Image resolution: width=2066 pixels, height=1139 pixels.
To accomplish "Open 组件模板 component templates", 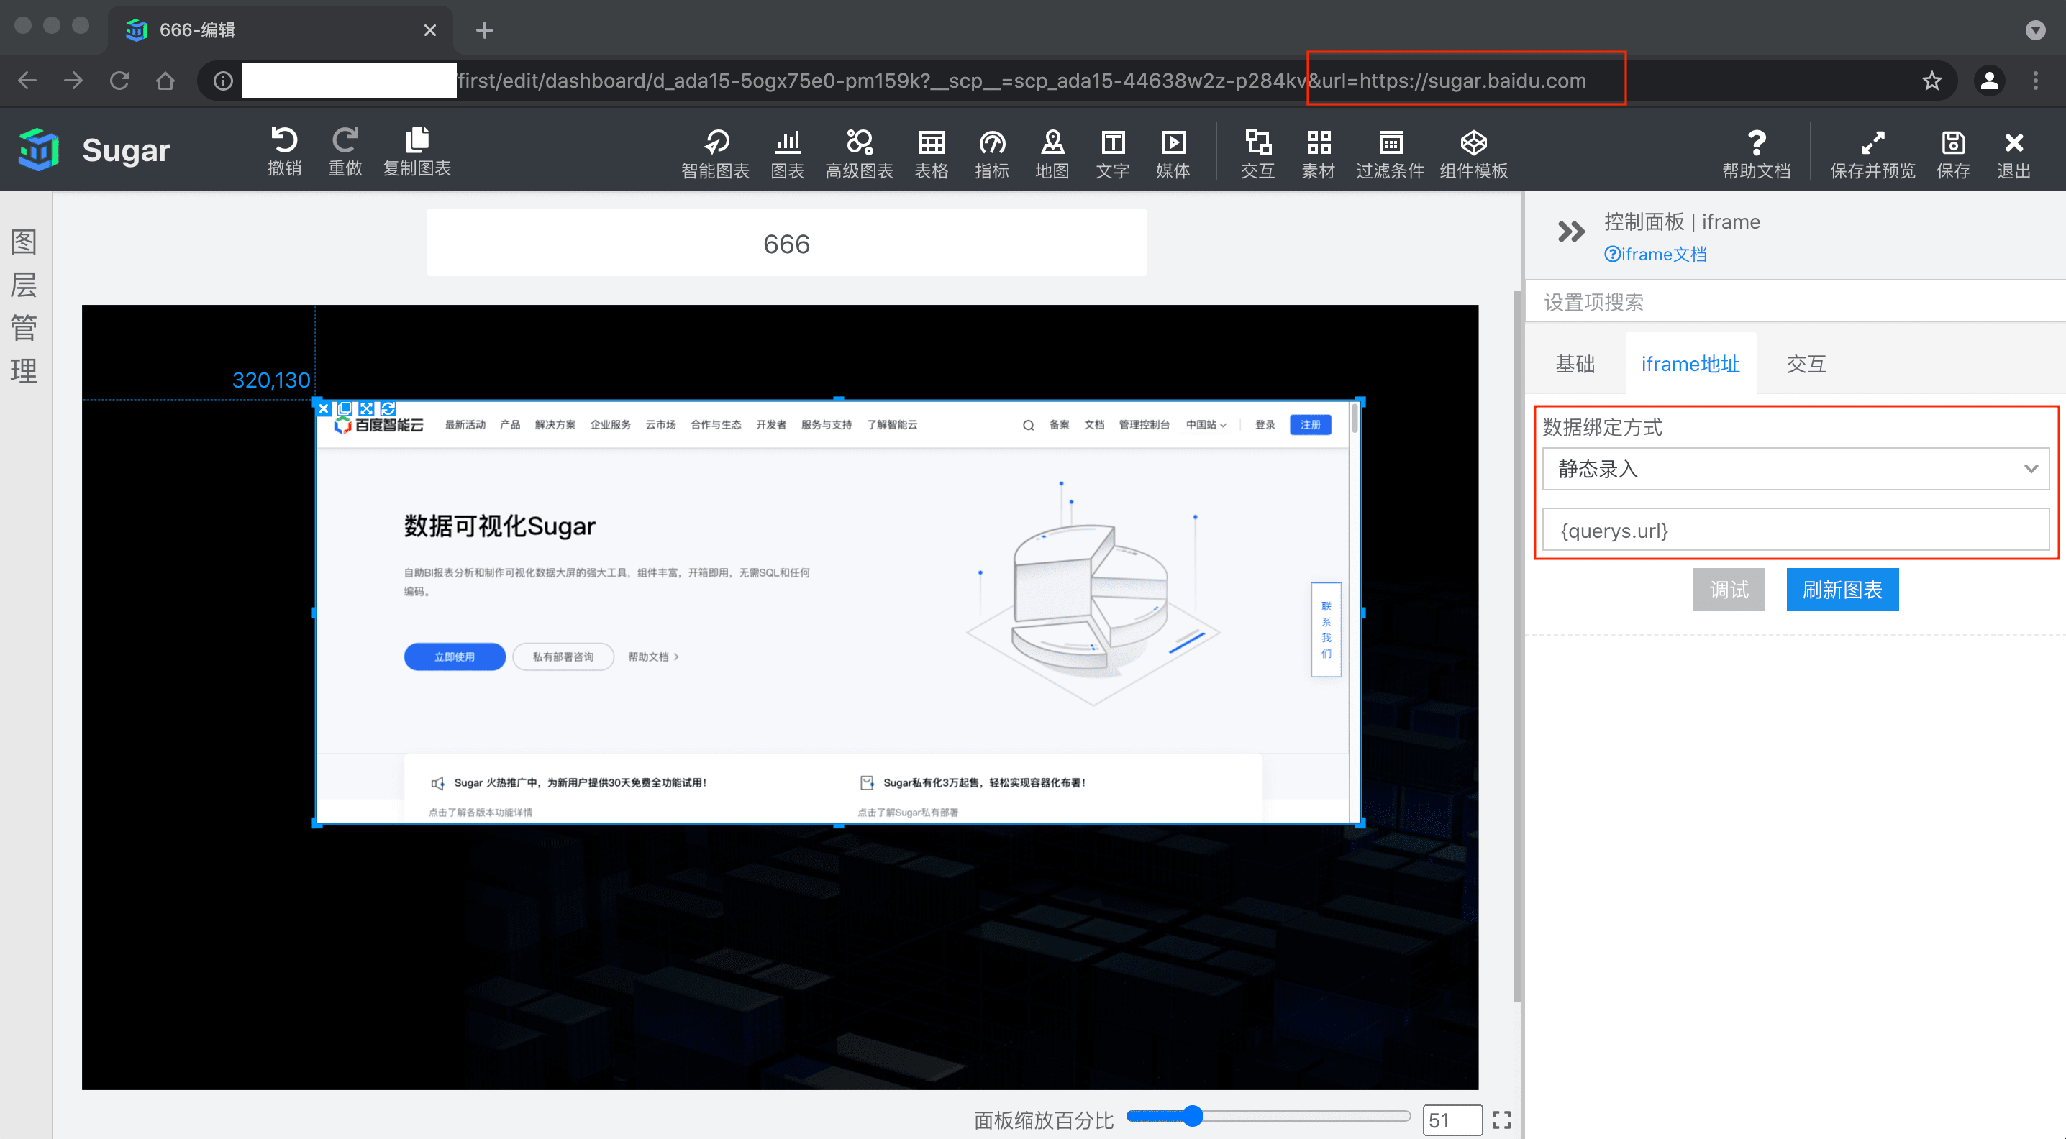I will click(1473, 154).
